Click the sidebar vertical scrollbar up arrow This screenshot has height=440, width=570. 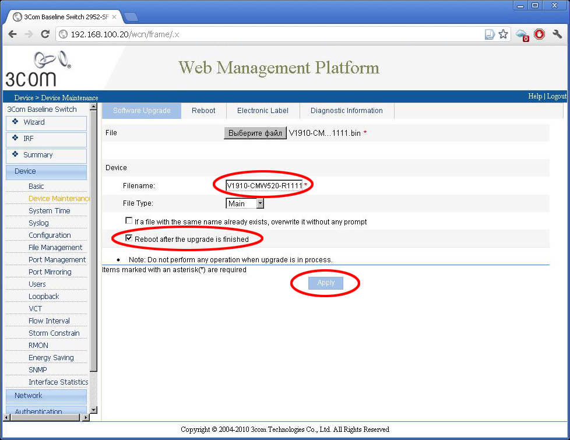(x=93, y=107)
